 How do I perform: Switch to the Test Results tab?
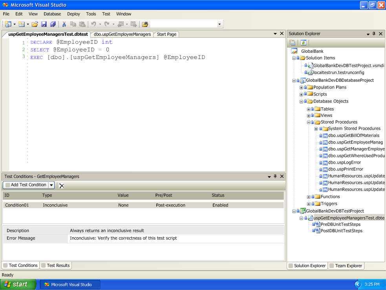[x=56, y=265]
